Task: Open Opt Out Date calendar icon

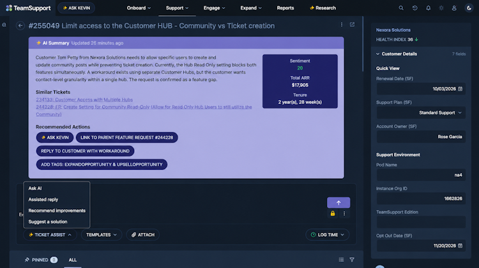Action: click(460, 246)
